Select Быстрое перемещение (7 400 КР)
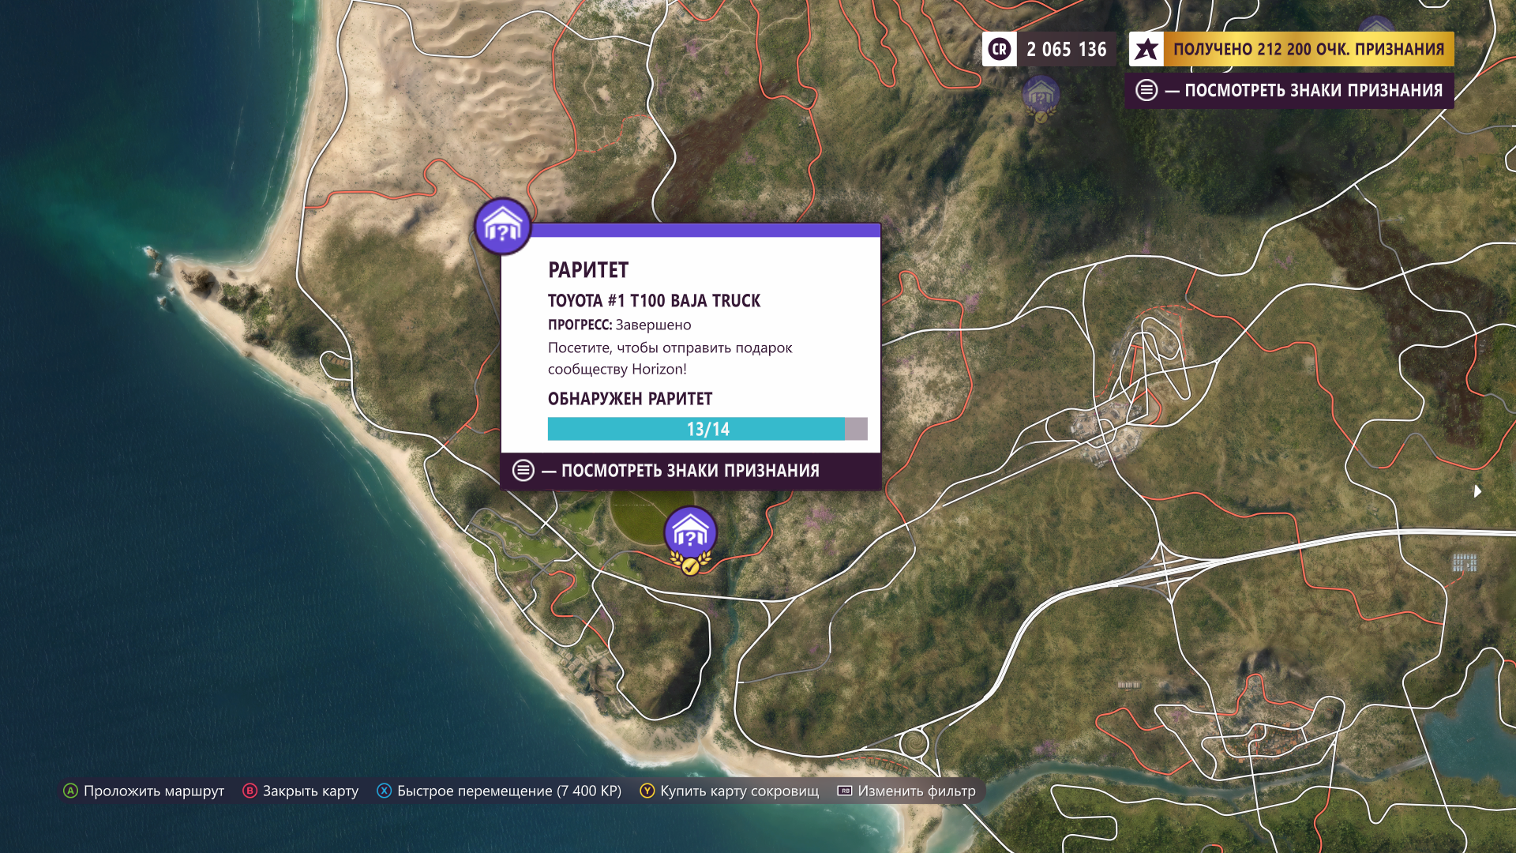The image size is (1516, 853). coord(509,791)
